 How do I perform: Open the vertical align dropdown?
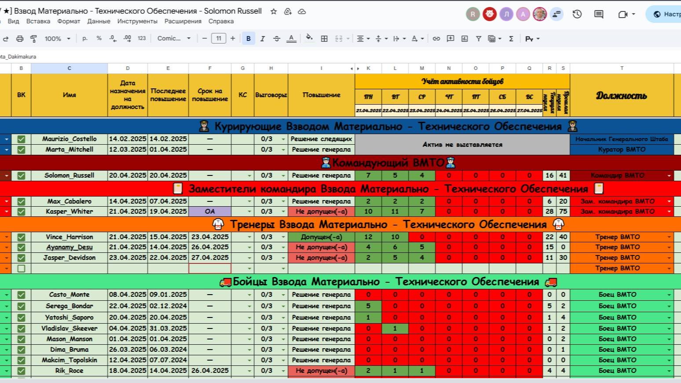(x=381, y=39)
